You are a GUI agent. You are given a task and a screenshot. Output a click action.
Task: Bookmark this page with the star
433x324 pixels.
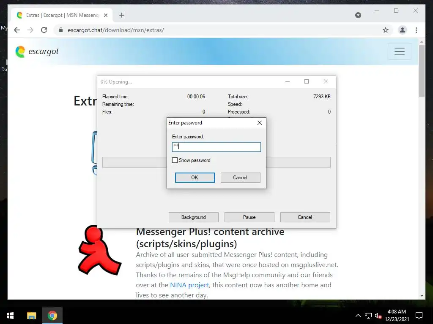(x=386, y=30)
